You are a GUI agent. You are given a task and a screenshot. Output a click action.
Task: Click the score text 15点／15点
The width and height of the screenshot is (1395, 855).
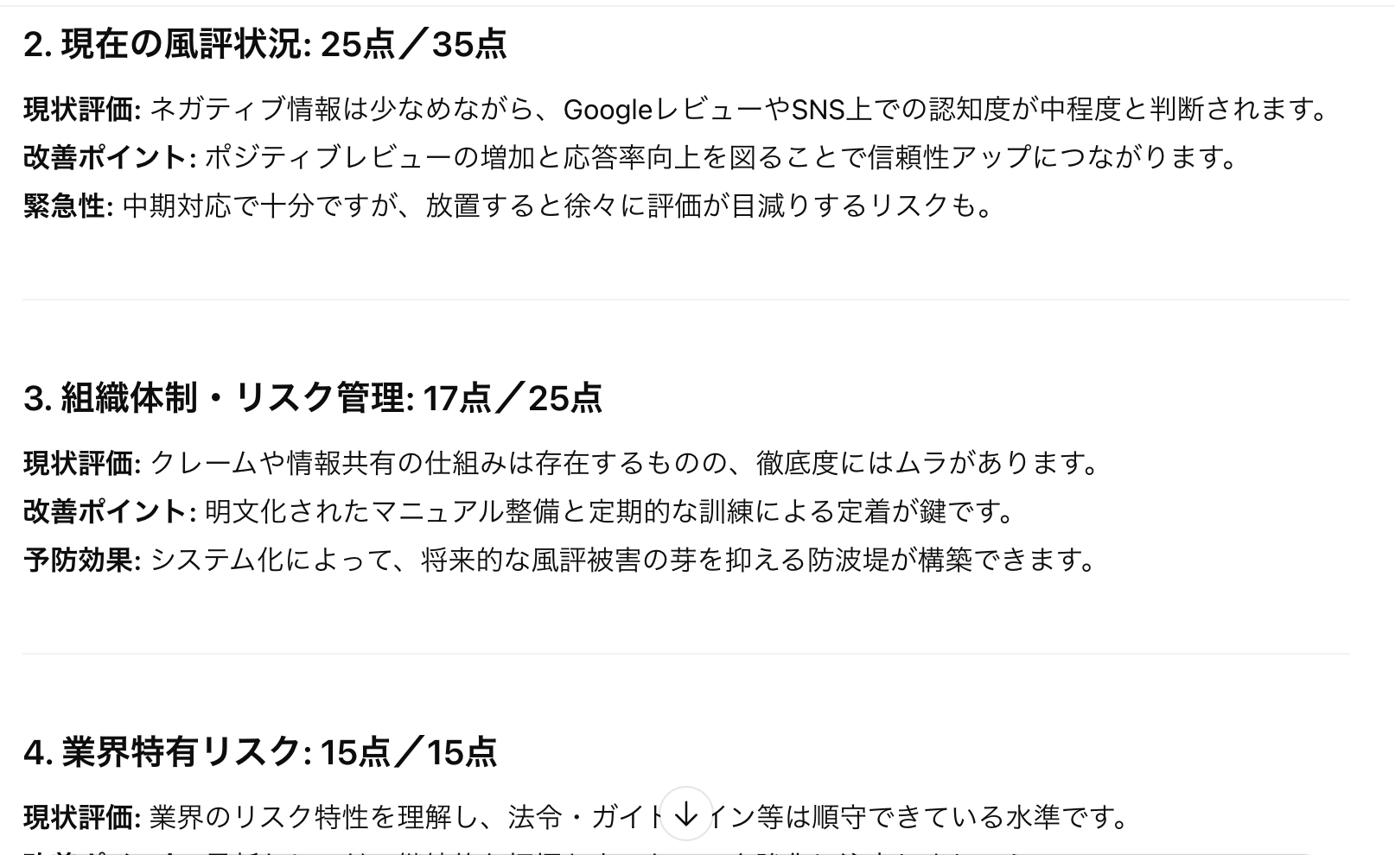click(x=408, y=752)
